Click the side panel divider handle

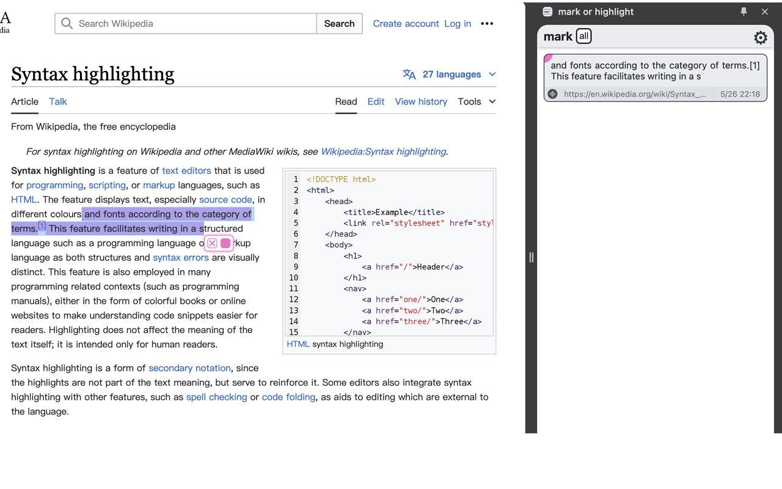[532, 257]
